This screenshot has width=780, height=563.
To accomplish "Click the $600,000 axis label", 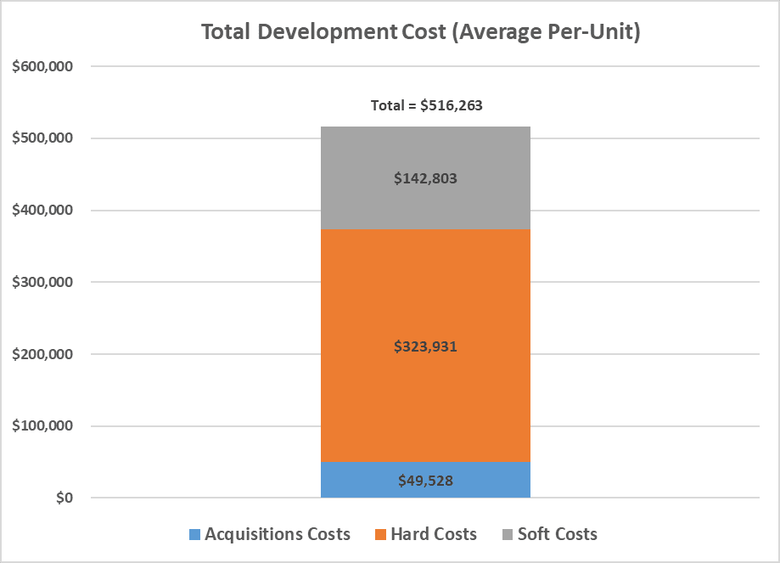I will click(42, 66).
